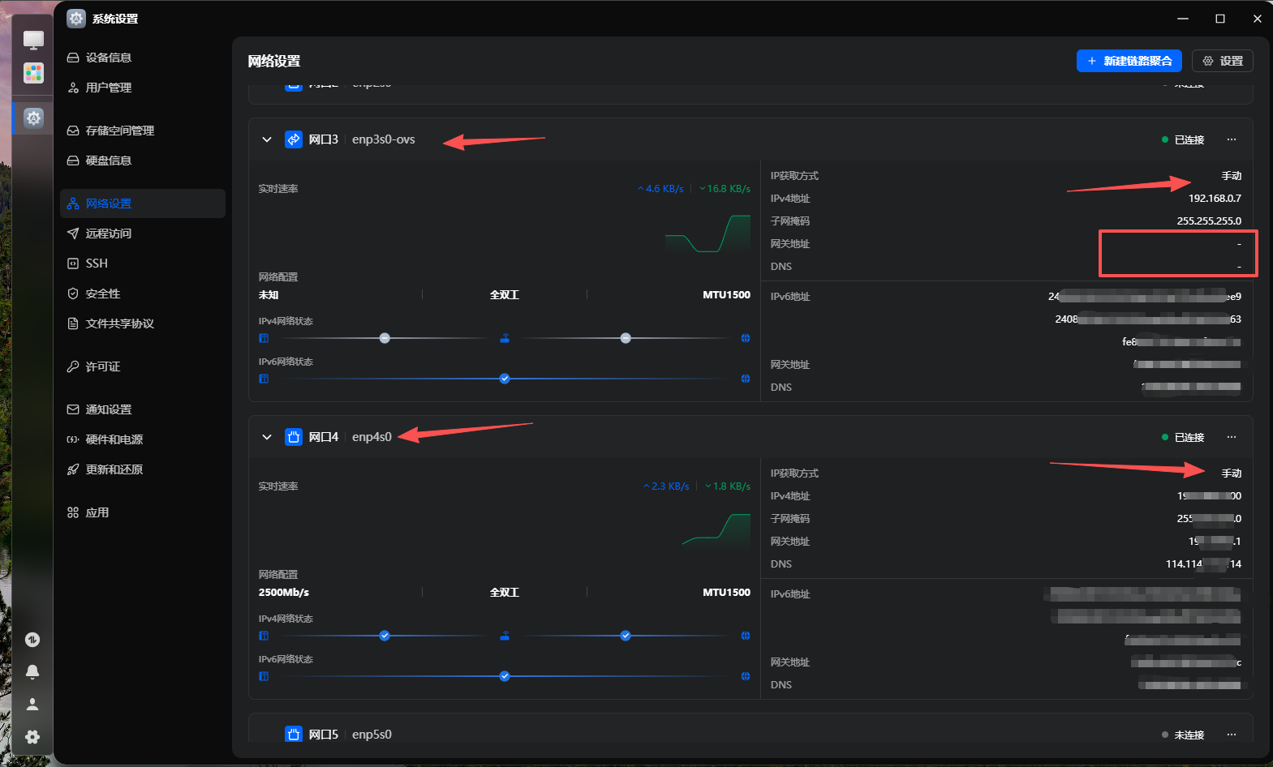Open more options menu for 网口3

point(1232,139)
